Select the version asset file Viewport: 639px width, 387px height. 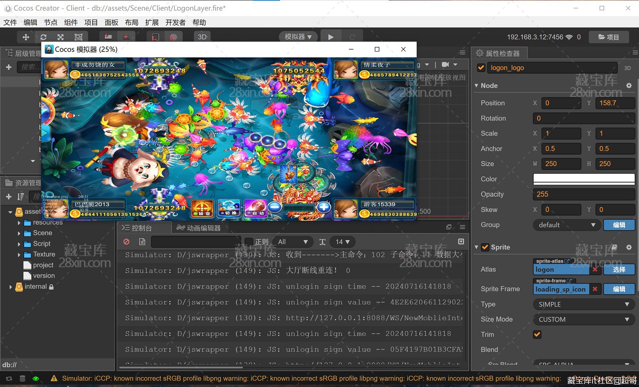[x=39, y=275]
